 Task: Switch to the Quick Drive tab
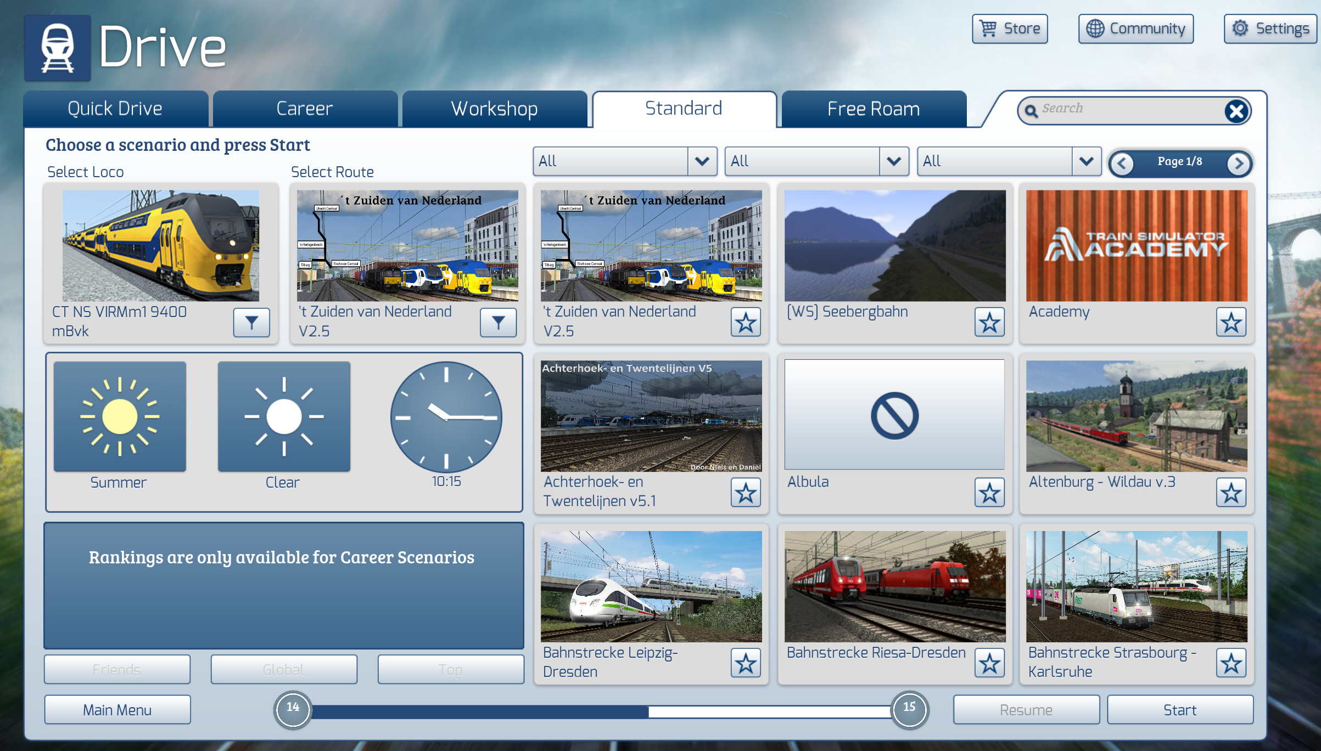115,109
